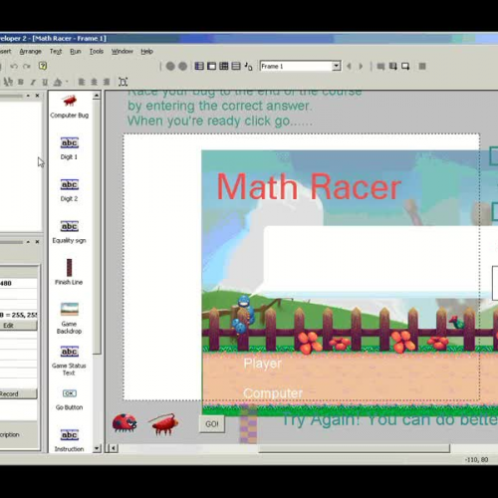This screenshot has width=498, height=498.
Task: Open the Frame Editor toolbar icon
Action: click(211, 66)
